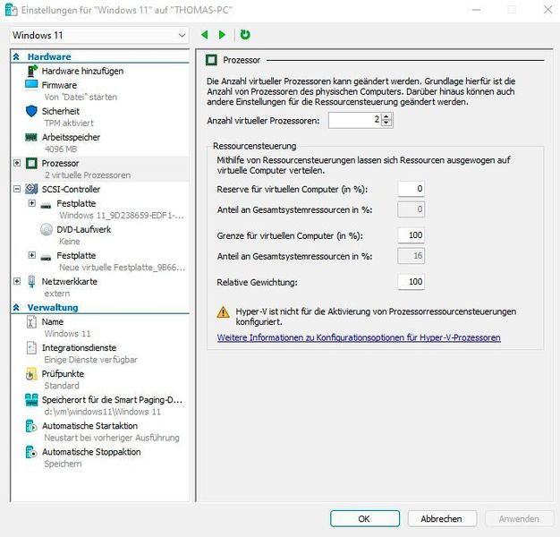Increase the virtual processor count
This screenshot has width=560, height=537.
coord(386,117)
